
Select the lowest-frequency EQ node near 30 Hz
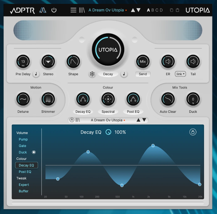click(58, 179)
